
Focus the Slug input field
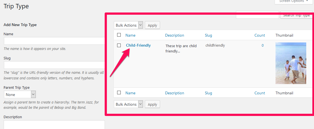coord(54,65)
